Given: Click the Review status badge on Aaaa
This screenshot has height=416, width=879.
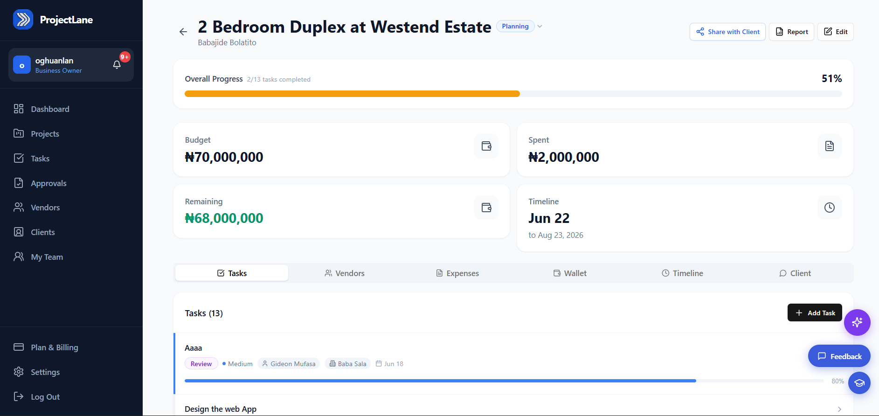Looking at the screenshot, I should [201, 364].
